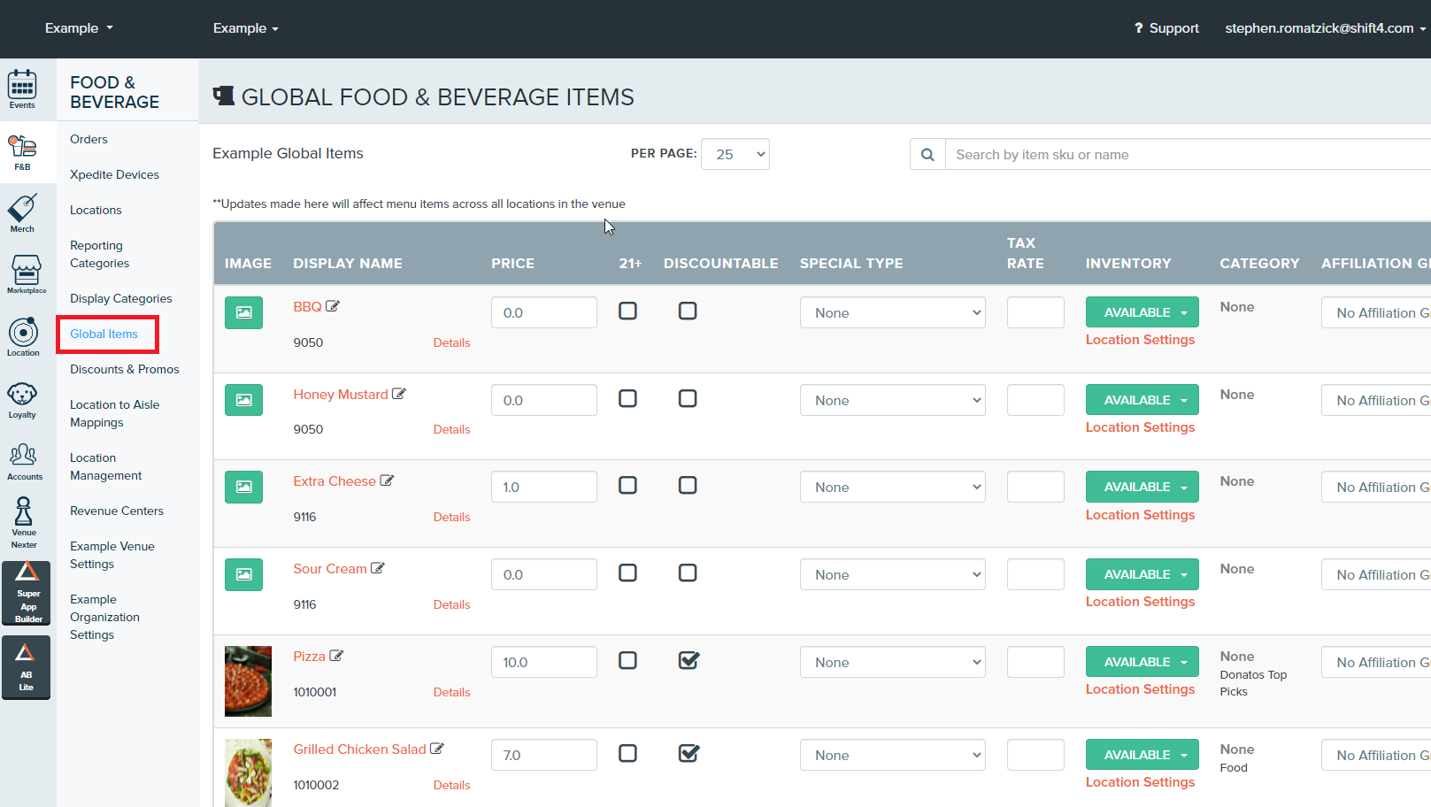Image resolution: width=1431 pixels, height=807 pixels.
Task: Open the Per Page 25 dropdown
Action: pyautogui.click(x=735, y=154)
